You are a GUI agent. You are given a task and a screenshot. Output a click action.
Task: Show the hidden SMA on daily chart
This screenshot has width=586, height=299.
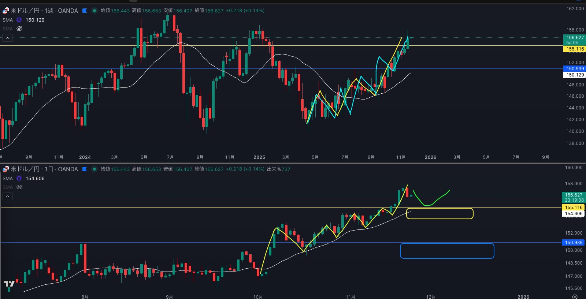pos(19,187)
